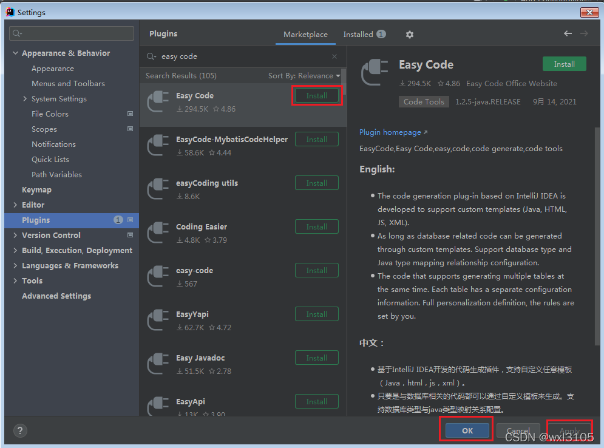604x448 pixels.
Task: Click the Coding Easier plugin icon
Action: [158, 232]
